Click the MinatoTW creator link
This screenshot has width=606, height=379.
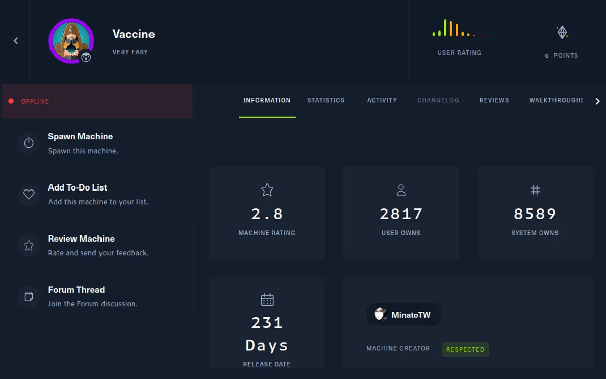click(x=403, y=314)
